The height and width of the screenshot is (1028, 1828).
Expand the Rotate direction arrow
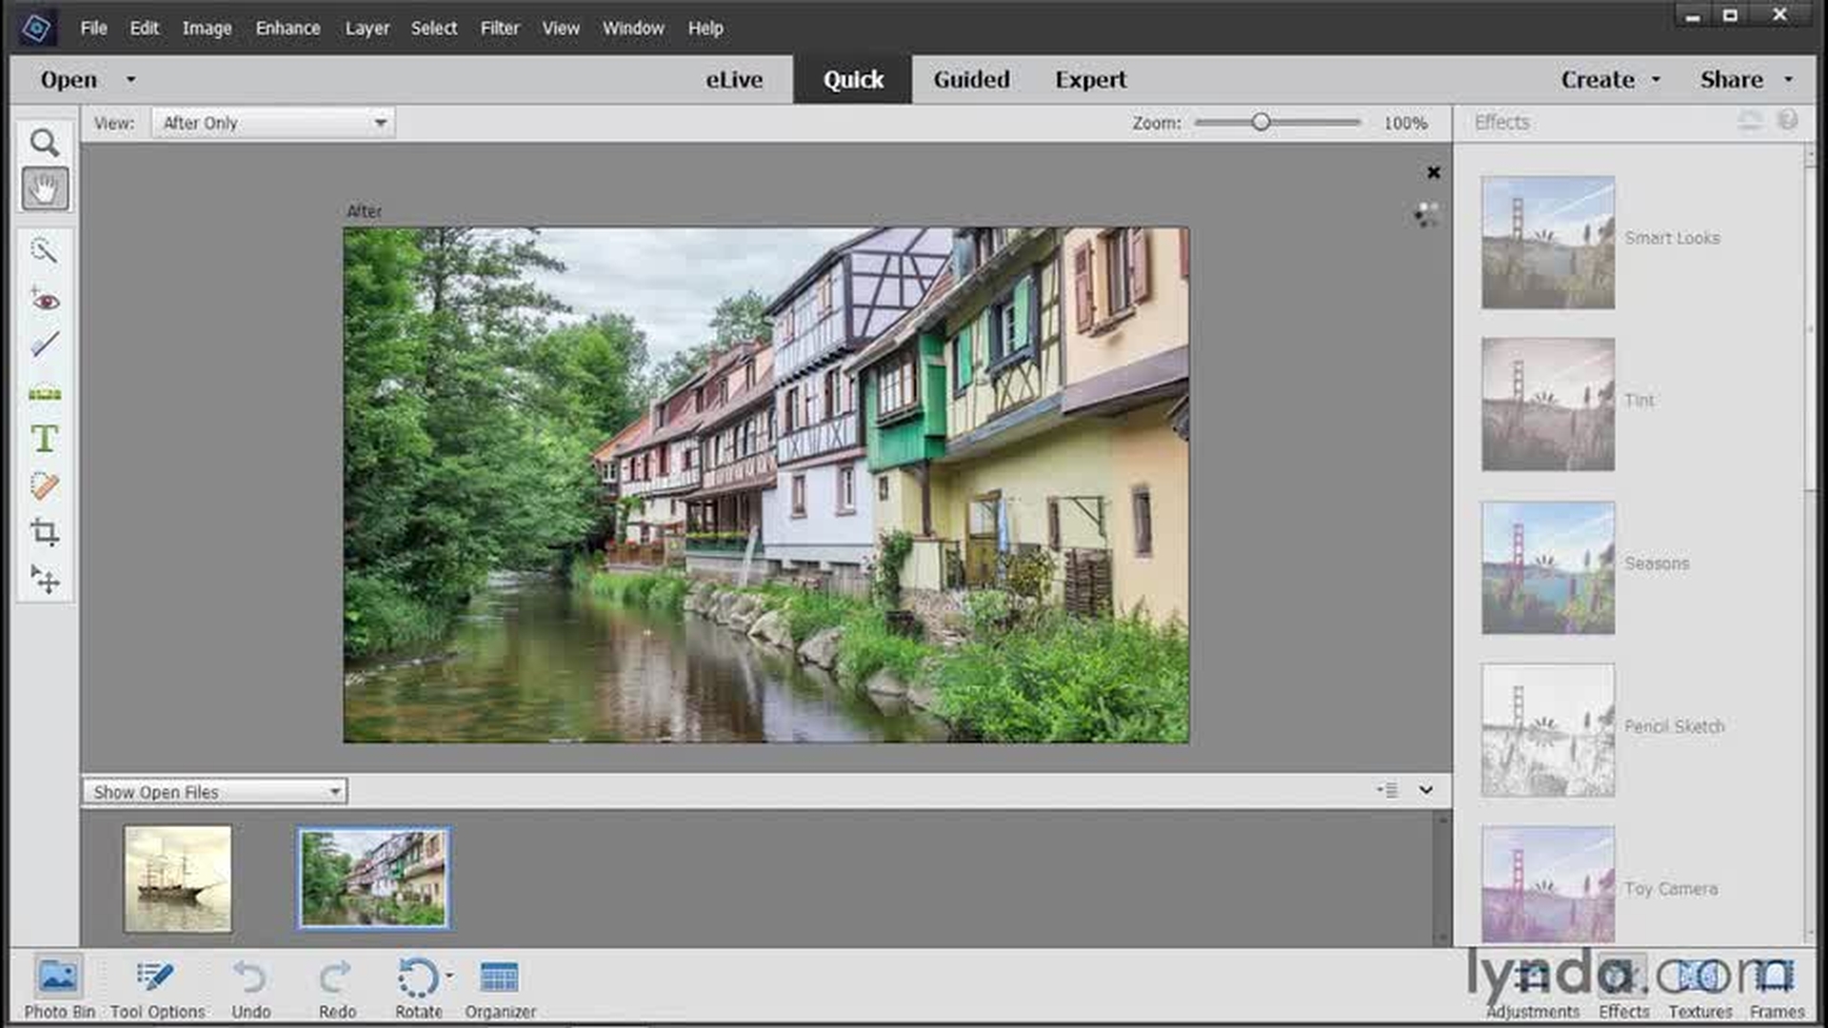(x=449, y=975)
